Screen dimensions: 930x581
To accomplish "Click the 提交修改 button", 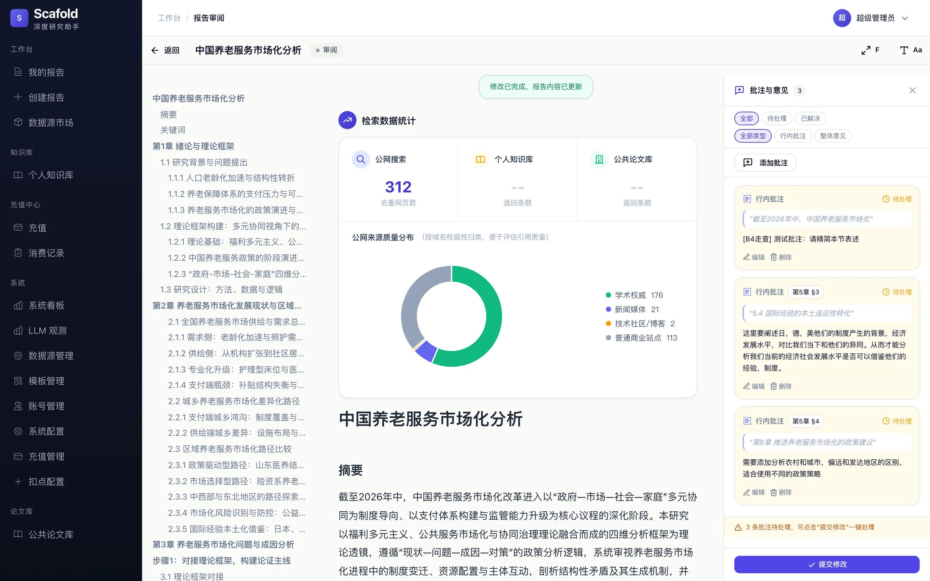I will tap(827, 564).
